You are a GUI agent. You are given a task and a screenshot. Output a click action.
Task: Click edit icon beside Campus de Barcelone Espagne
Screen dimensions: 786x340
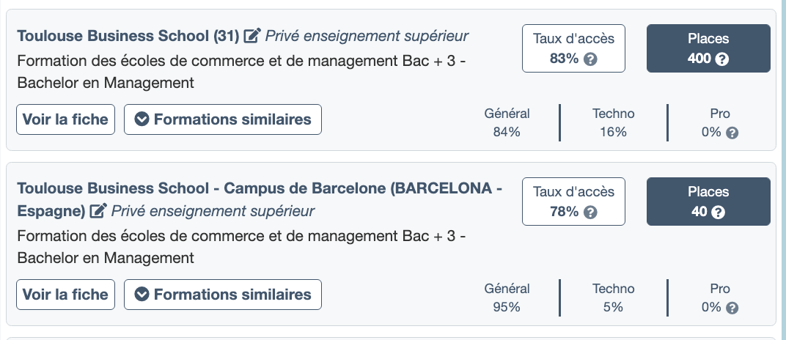point(98,211)
